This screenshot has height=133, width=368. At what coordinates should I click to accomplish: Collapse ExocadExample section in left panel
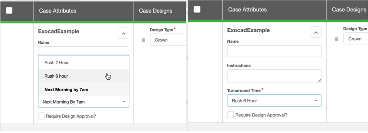click(x=123, y=33)
